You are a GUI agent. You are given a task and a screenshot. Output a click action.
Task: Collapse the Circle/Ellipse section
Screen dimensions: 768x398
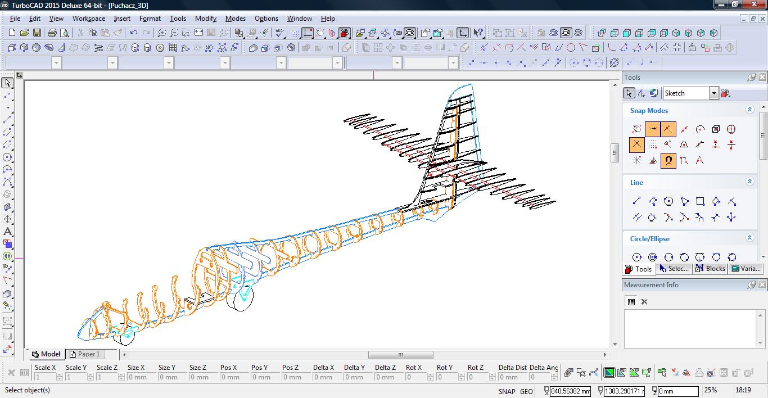point(749,238)
